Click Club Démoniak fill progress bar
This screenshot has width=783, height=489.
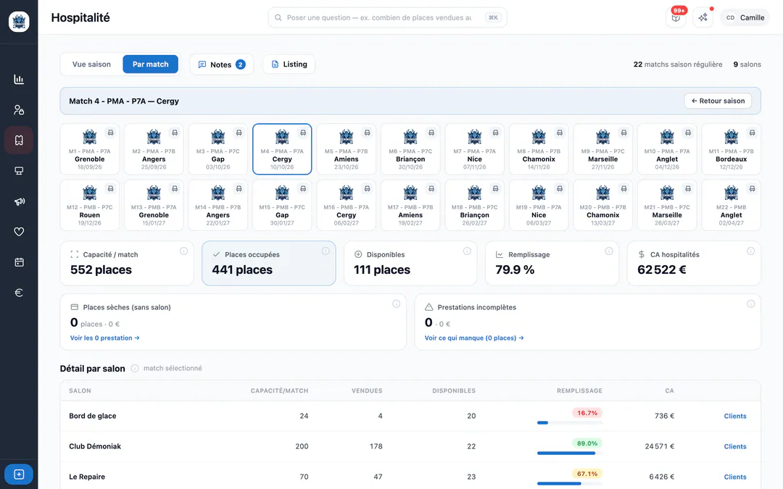(570, 453)
